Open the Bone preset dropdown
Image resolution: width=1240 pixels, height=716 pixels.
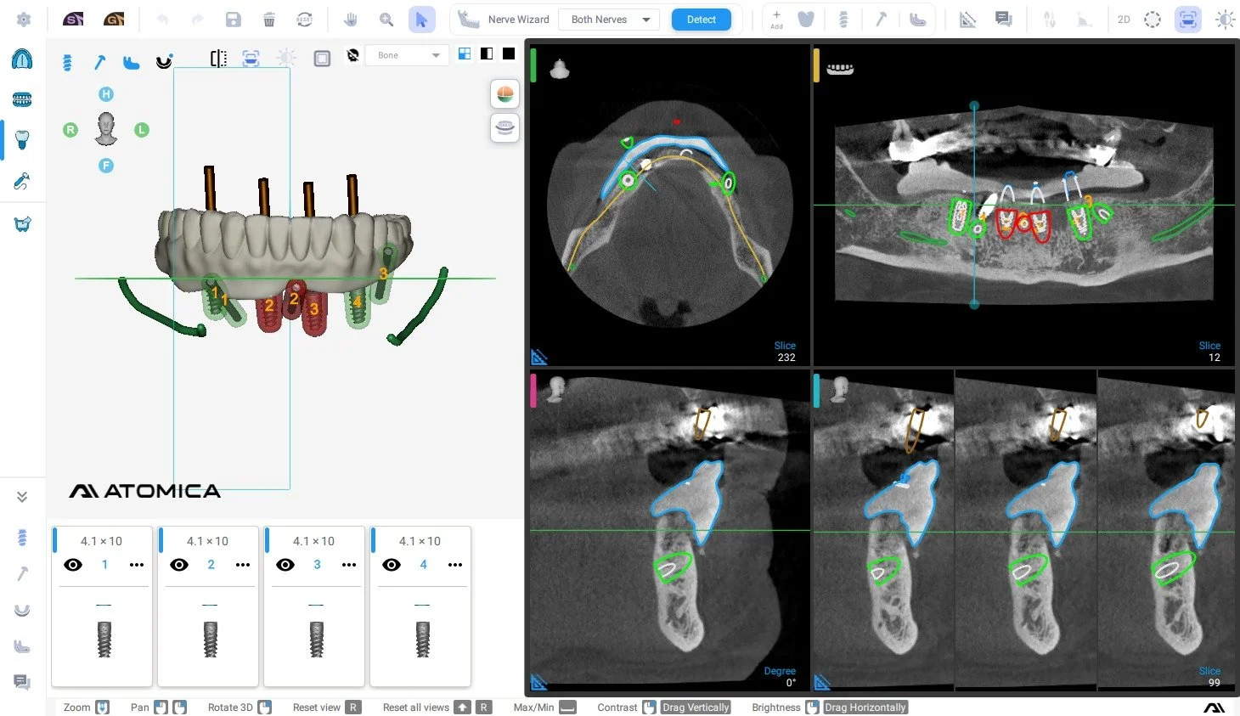tap(406, 54)
